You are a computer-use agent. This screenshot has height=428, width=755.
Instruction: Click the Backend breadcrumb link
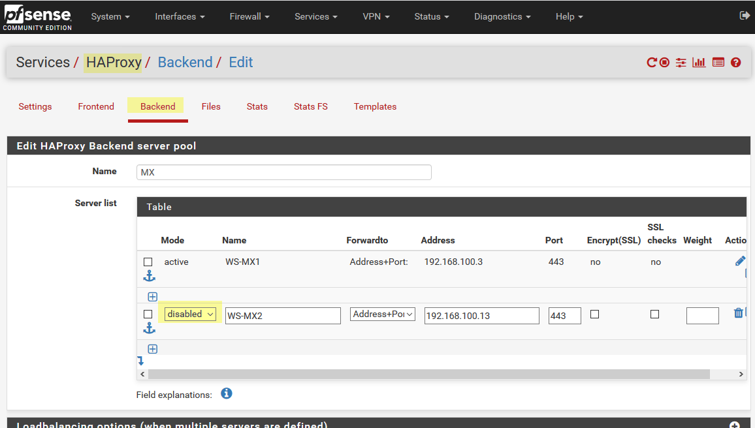pyautogui.click(x=185, y=63)
